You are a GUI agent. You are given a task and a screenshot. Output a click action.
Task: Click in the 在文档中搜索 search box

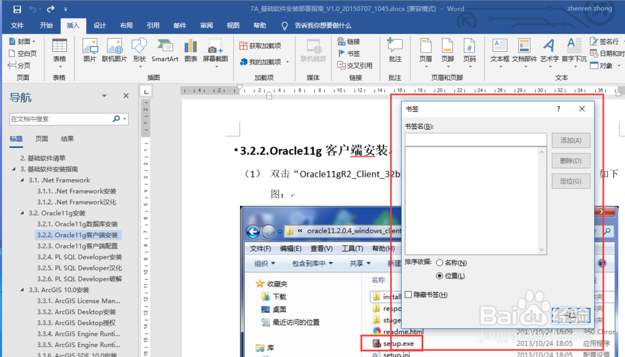coord(60,119)
